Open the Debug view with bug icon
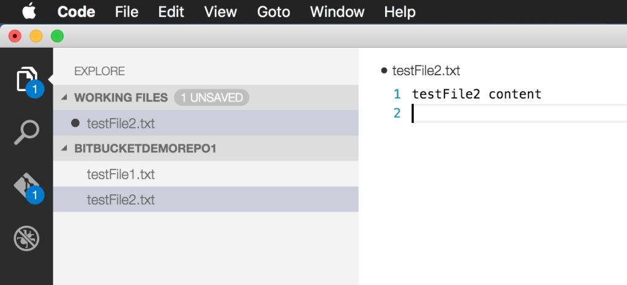Viewport: 627px width, 285px height. 27,239
